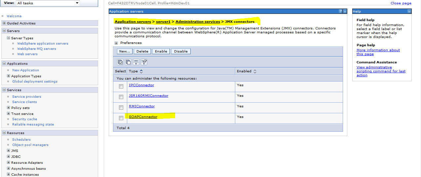Open Object pool managers

(x=30, y=145)
